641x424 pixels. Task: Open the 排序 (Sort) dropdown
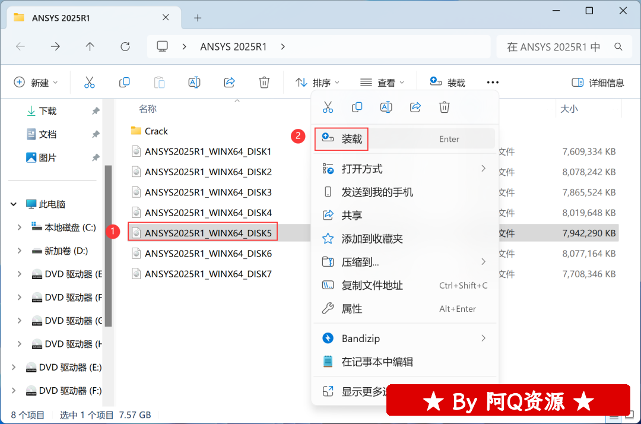tap(318, 83)
